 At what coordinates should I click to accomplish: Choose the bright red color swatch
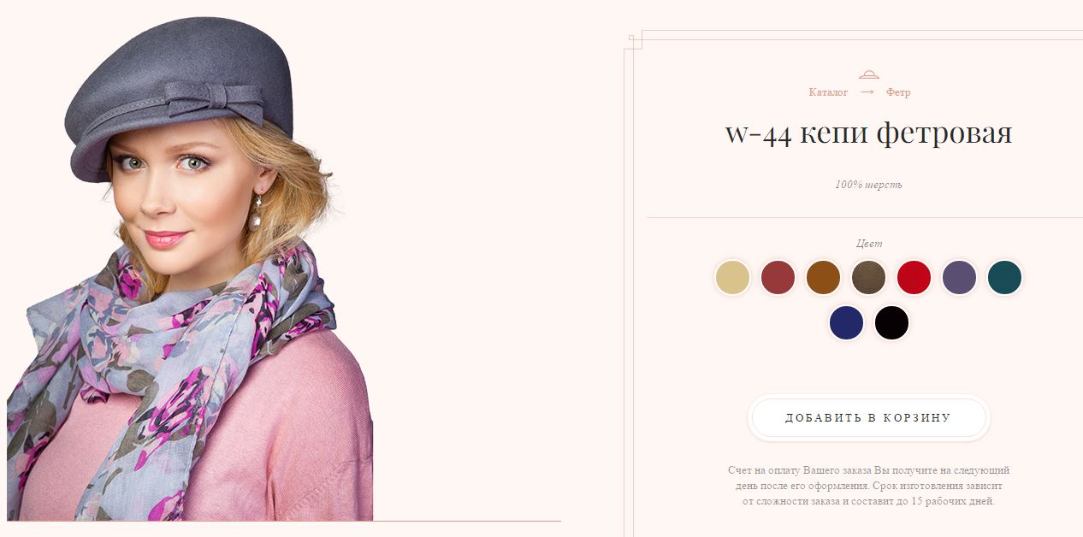(914, 278)
